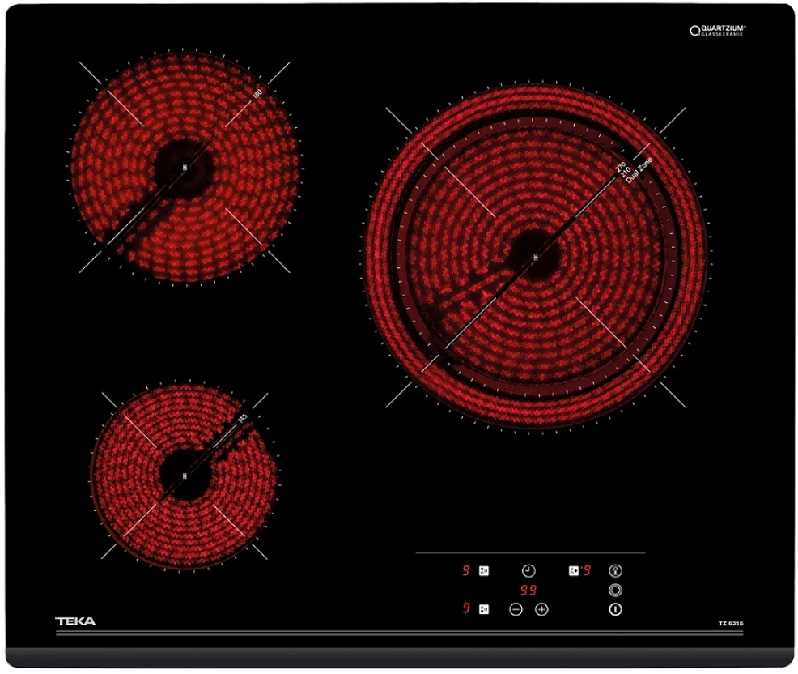The width and height of the screenshot is (798, 674).
Task: Click the TEKA brand logo
Action: tap(75, 621)
